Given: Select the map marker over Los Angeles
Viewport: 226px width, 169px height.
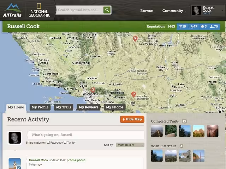Looking at the screenshot, I should click(93, 90).
